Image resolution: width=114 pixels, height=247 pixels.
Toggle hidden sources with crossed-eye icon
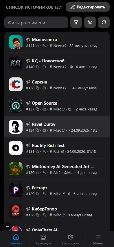tap(90, 22)
